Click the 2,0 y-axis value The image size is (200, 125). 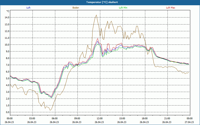[x=8, y=99]
